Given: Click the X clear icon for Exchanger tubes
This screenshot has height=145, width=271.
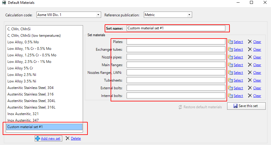Looking at the screenshot, I should point(250,50).
